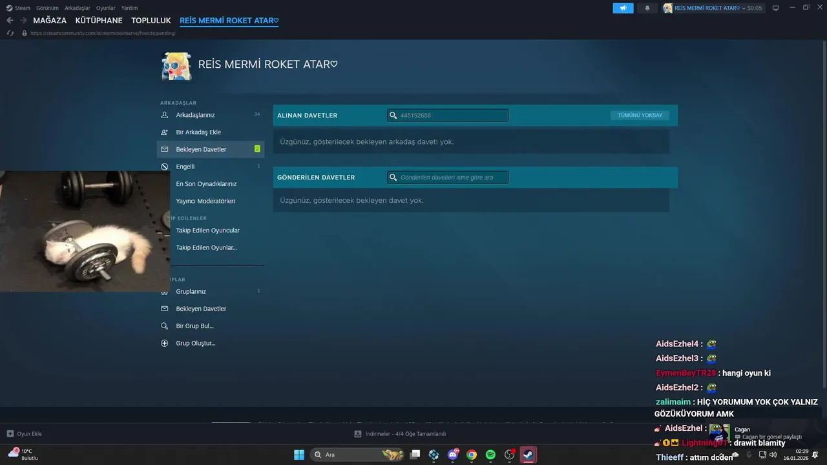Click the received invites search field

click(448, 116)
